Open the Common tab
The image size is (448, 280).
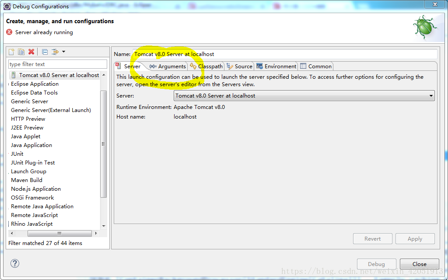point(316,66)
